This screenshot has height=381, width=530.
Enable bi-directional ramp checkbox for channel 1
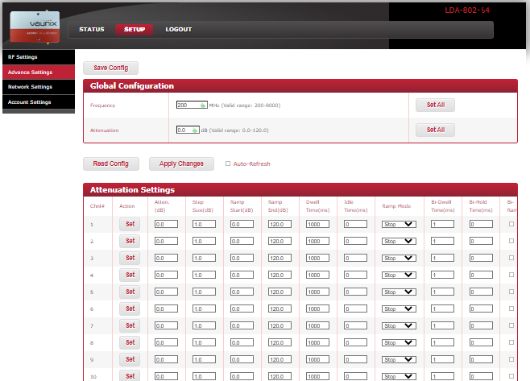pyautogui.click(x=511, y=224)
